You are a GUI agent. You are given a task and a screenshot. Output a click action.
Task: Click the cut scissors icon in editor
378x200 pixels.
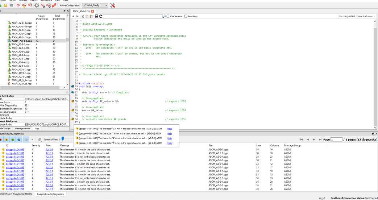coord(83,16)
